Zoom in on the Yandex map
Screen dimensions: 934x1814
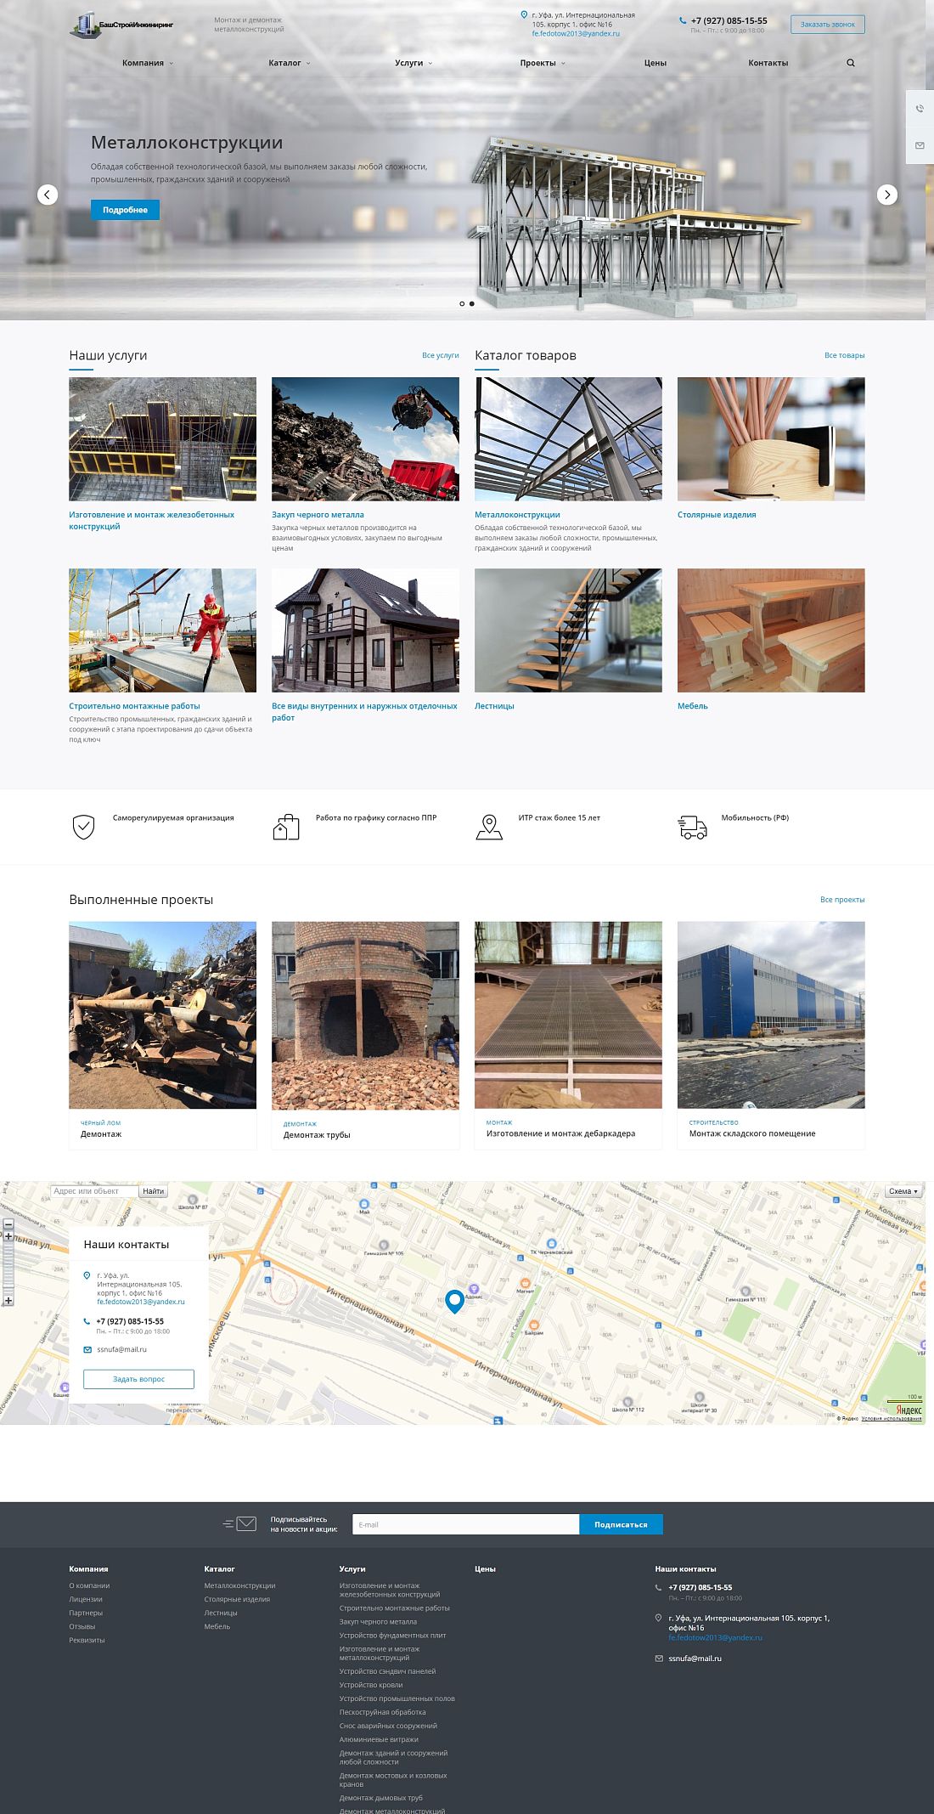(8, 1236)
